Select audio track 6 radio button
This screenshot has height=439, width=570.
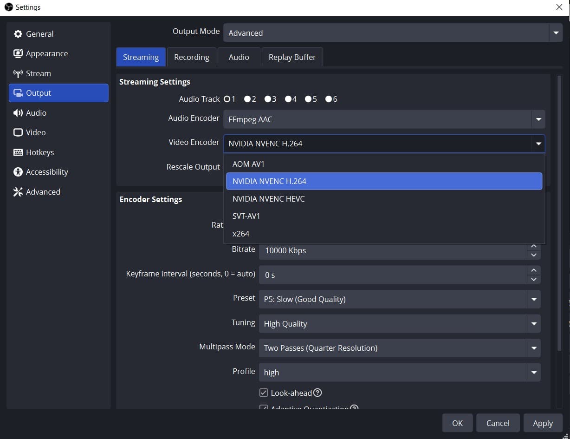click(x=329, y=99)
